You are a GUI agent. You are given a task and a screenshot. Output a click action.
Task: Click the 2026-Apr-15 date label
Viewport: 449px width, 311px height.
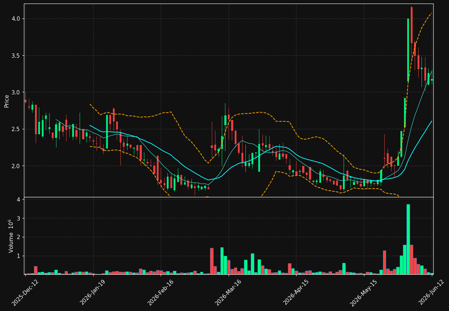[x=296, y=292]
